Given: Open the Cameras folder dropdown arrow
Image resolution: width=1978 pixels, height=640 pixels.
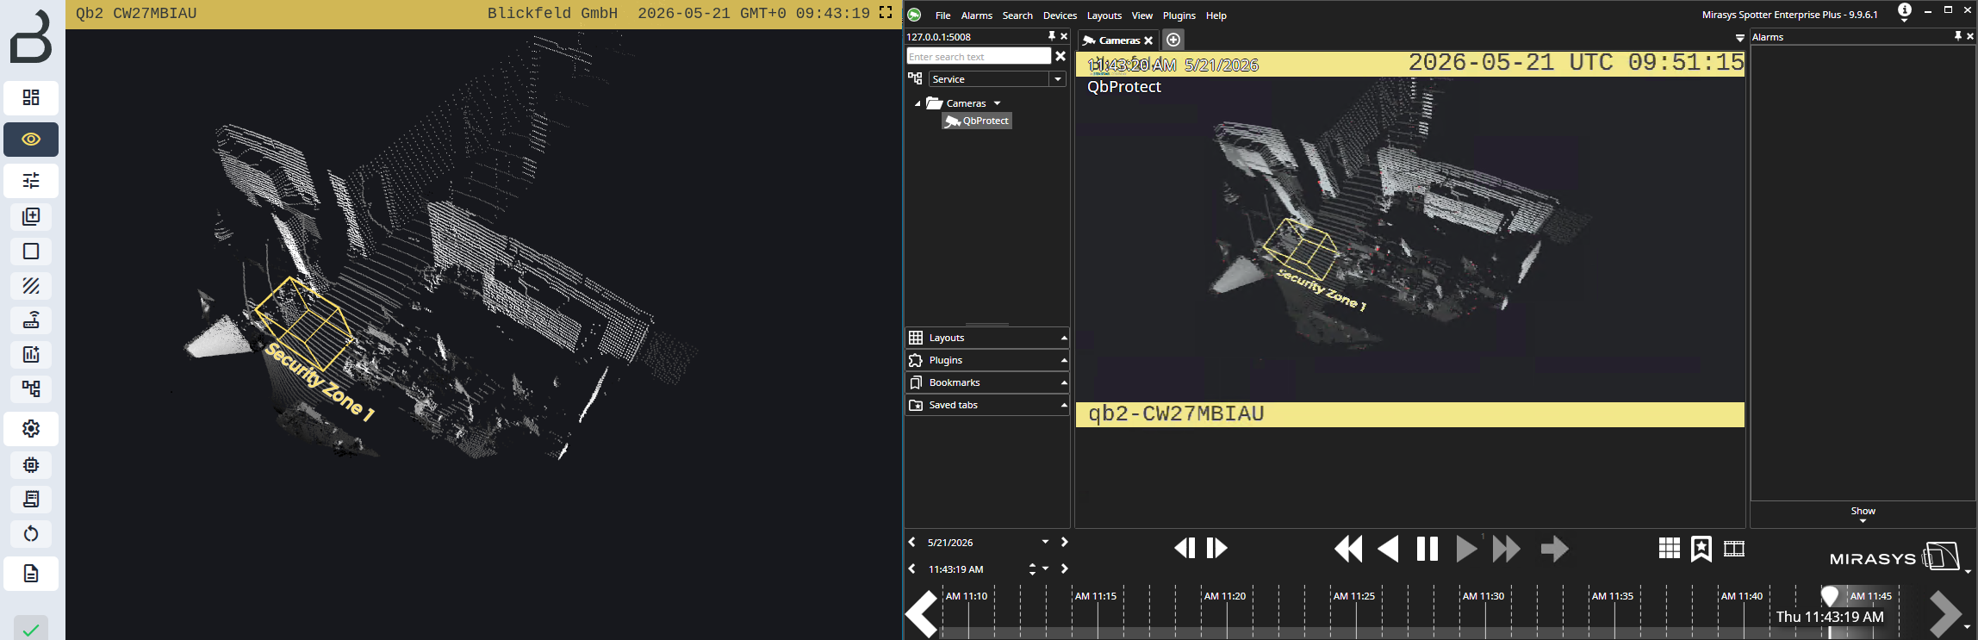Looking at the screenshot, I should 998,103.
